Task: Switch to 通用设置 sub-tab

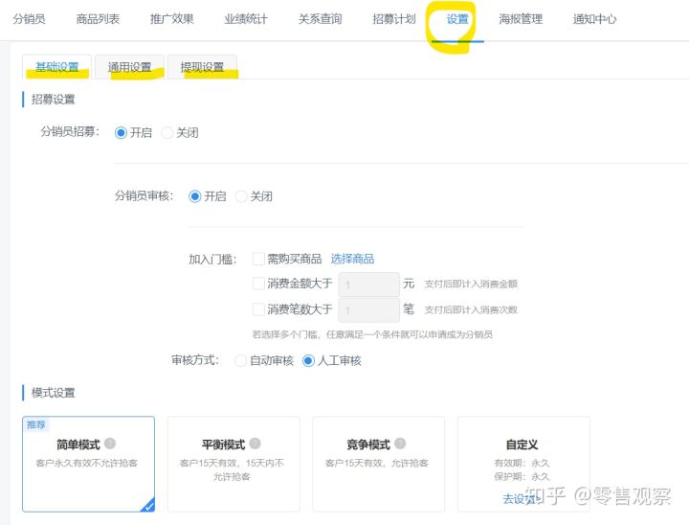Action: pos(129,67)
